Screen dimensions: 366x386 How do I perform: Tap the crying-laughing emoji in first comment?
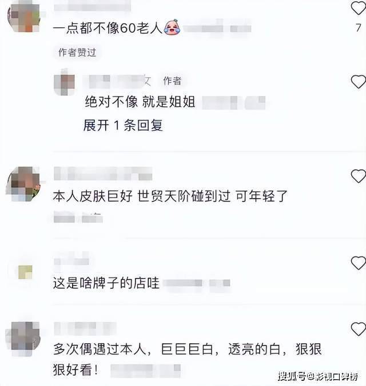click(x=172, y=27)
